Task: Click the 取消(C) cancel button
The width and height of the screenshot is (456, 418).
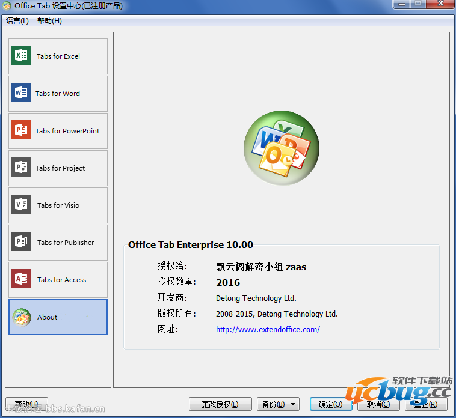Action: point(378,404)
